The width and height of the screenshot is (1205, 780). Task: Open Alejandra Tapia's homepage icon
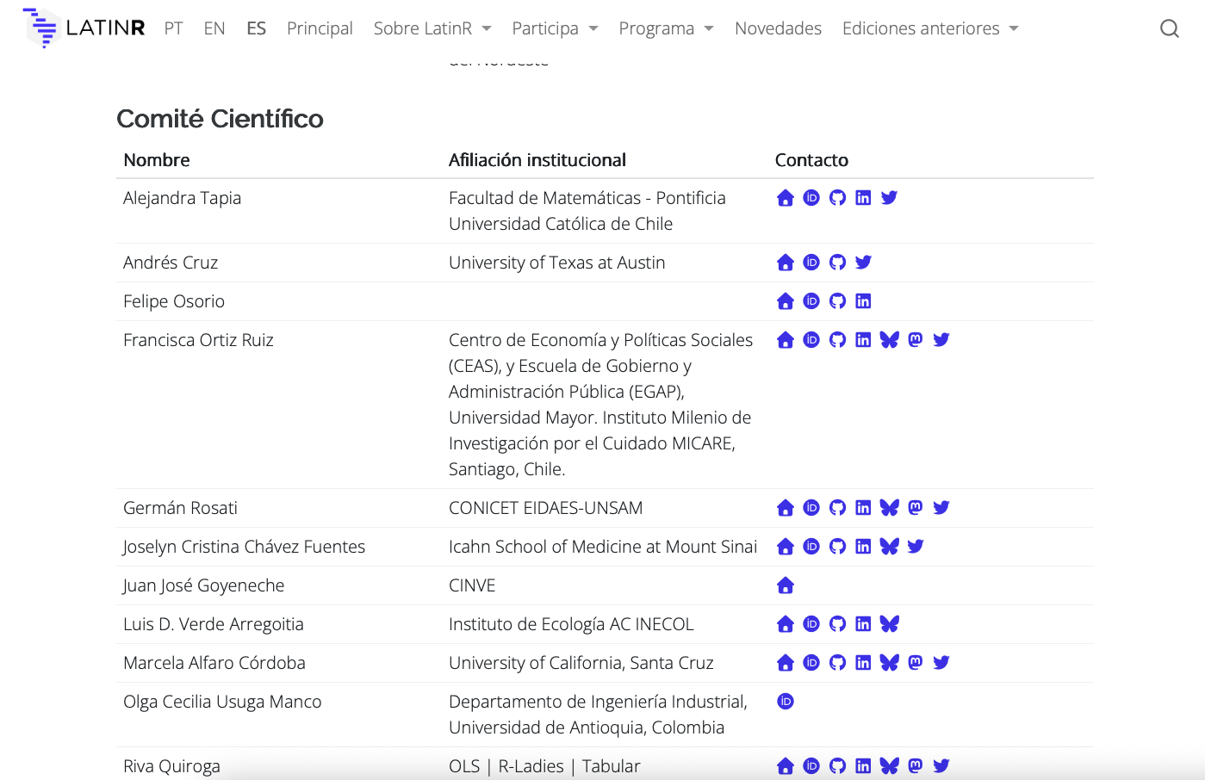(786, 198)
